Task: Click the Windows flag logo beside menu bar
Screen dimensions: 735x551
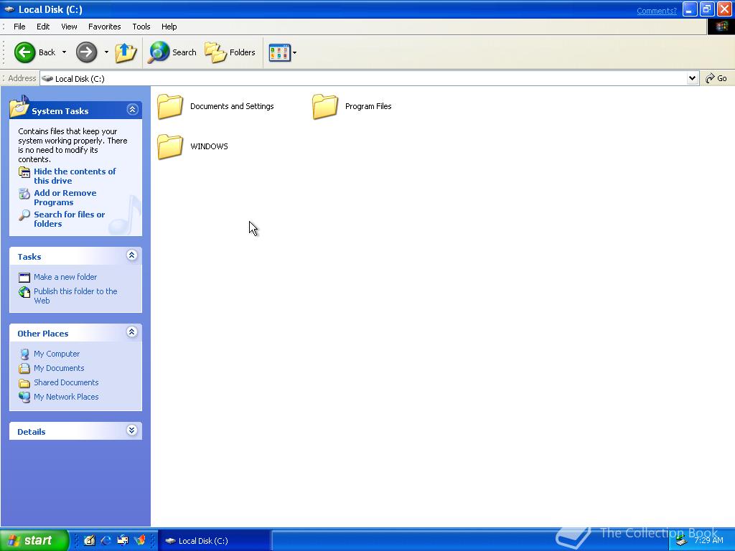Action: click(x=721, y=27)
